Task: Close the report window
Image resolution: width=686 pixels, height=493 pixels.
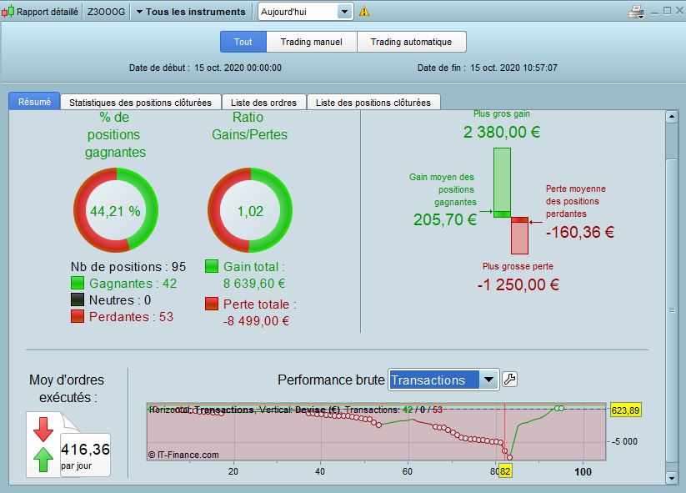Action: pyautogui.click(x=679, y=11)
